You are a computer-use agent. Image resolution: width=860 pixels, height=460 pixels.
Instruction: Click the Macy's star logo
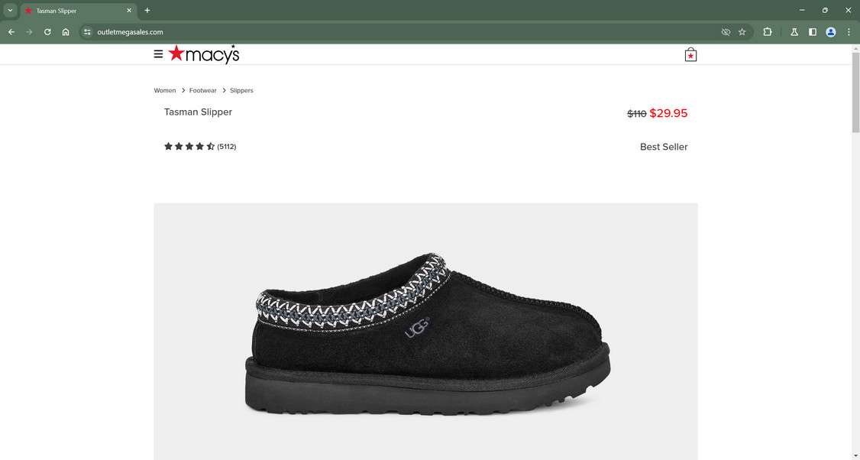coord(204,53)
